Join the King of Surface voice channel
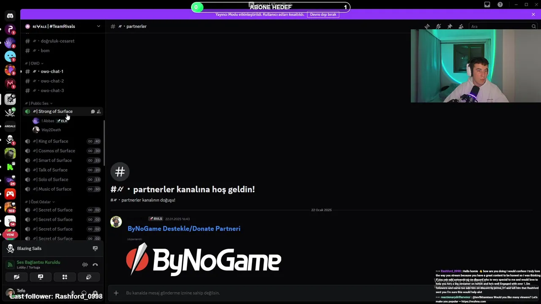 tap(63, 141)
